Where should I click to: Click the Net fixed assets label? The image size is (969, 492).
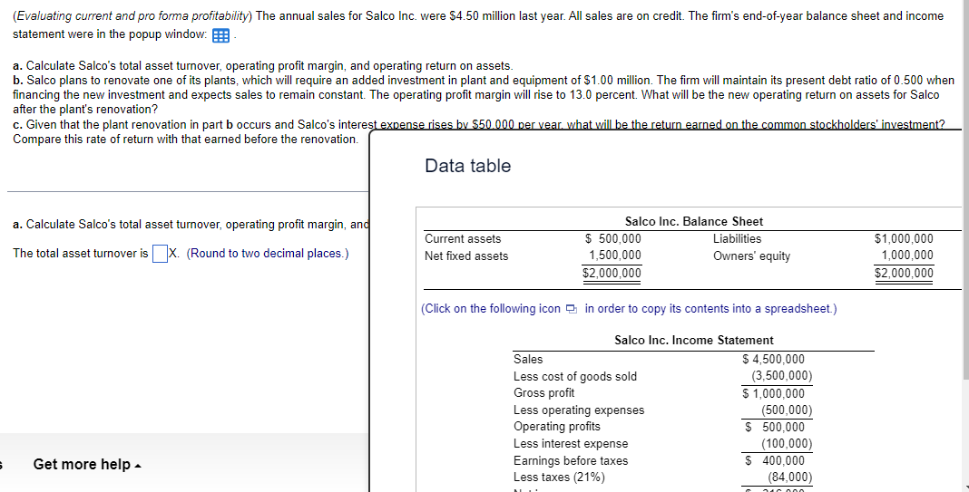pyautogui.click(x=466, y=256)
